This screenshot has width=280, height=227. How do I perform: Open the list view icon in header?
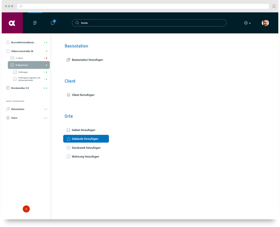(x=35, y=23)
